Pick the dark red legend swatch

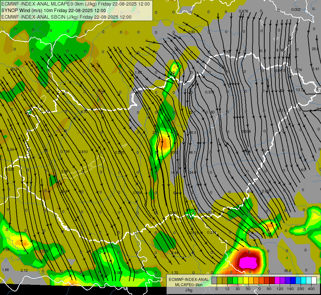click(x=272, y=280)
